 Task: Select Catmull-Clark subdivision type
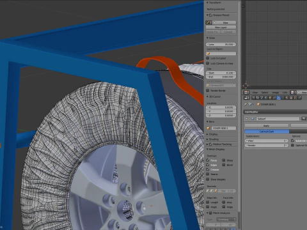click(267, 132)
